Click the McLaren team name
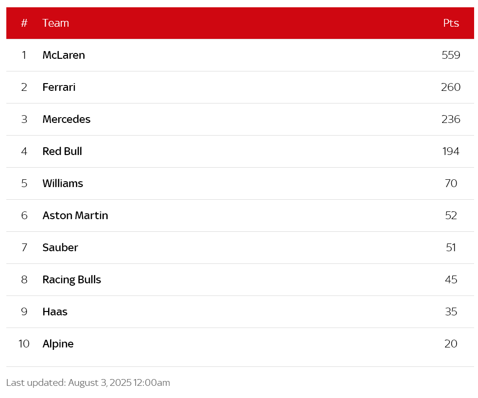 (x=64, y=55)
